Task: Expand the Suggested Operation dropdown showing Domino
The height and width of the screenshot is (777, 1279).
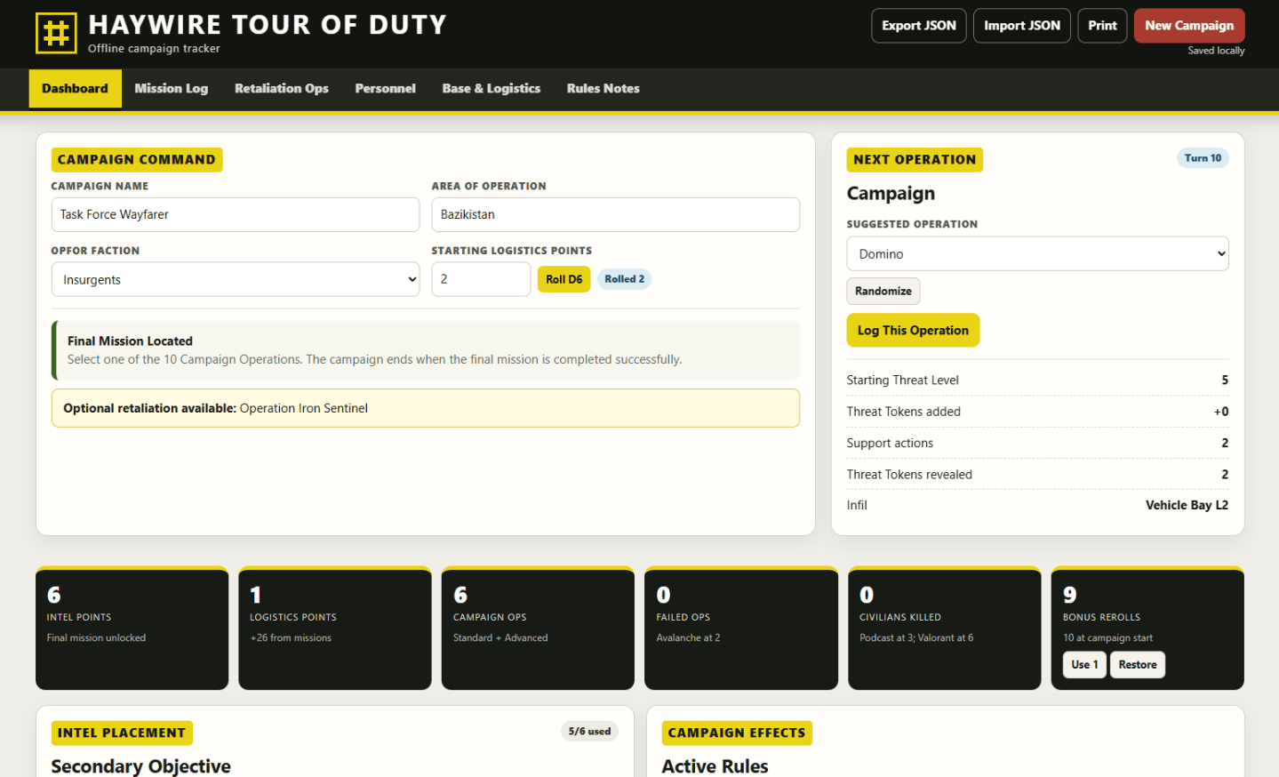Action: 1037,253
